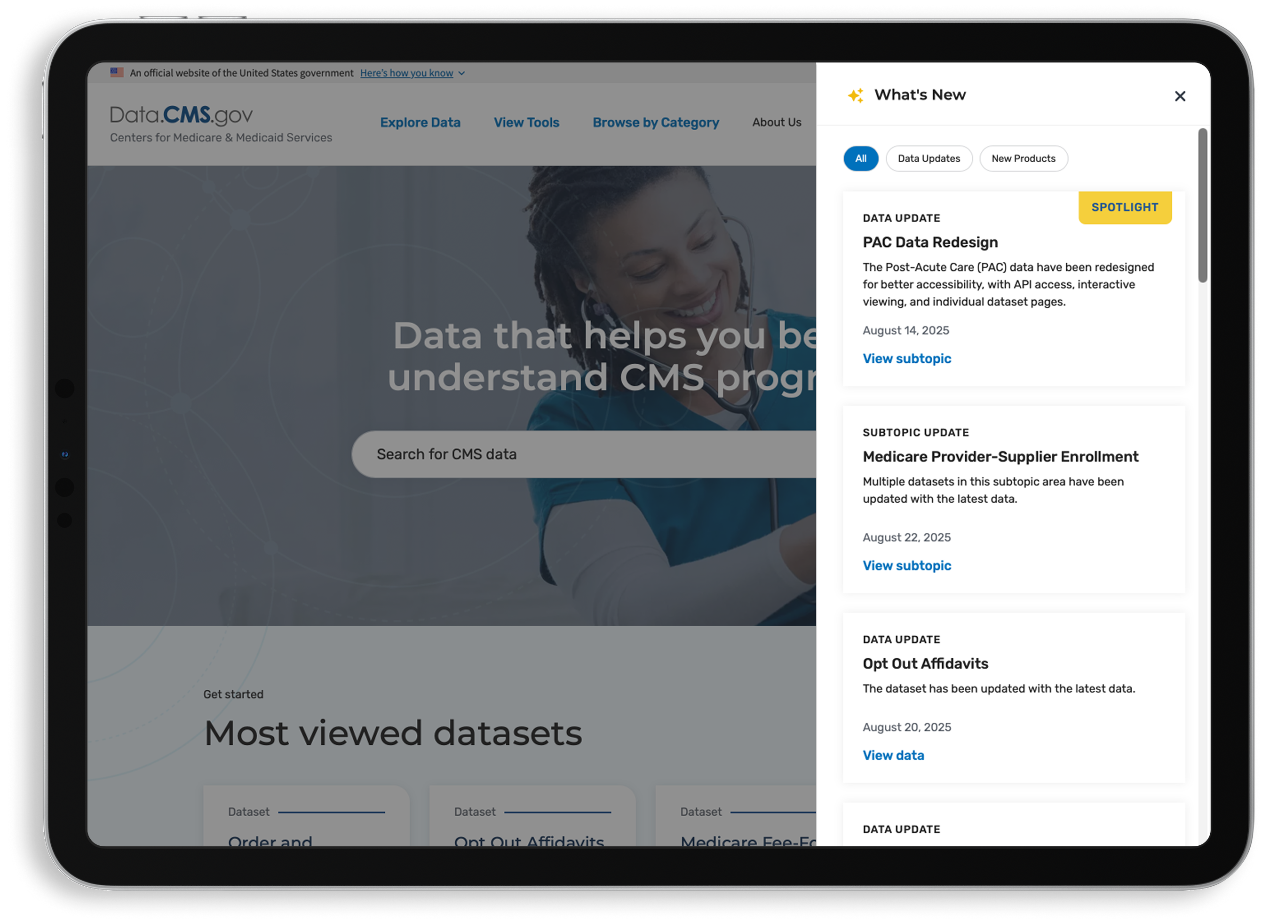Select the All filter pill
This screenshot has height=921, width=1262.
point(860,158)
